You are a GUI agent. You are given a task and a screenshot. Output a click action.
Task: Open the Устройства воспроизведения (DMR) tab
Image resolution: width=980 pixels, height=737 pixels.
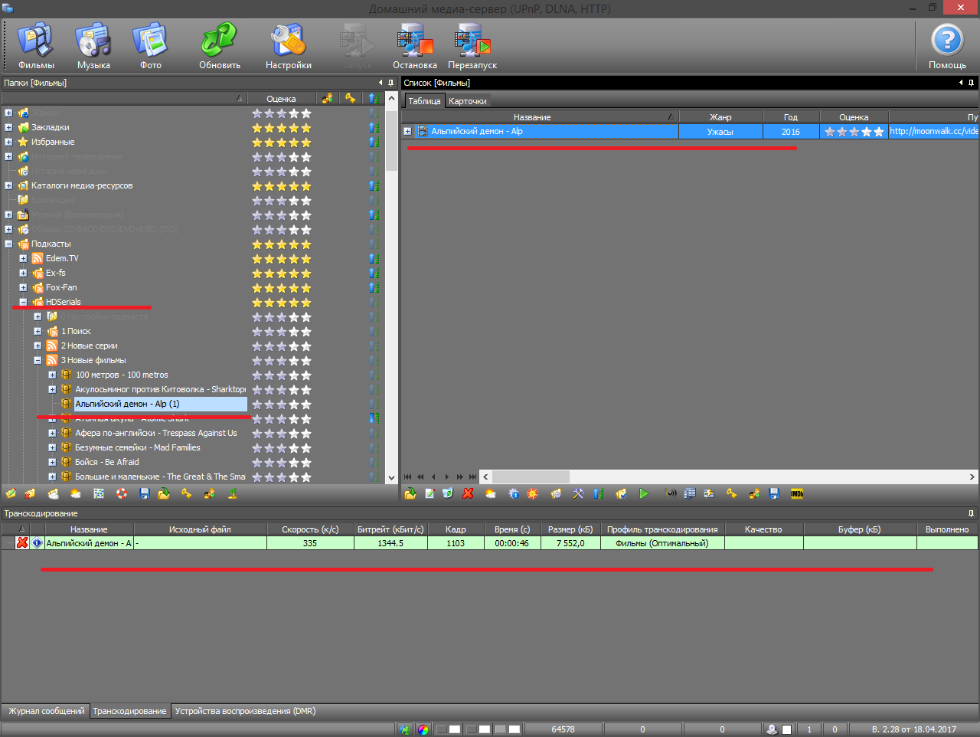245,711
